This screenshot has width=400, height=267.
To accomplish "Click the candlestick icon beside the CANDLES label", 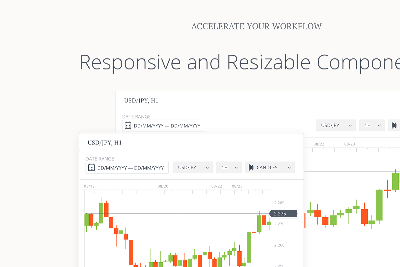I will 251,168.
